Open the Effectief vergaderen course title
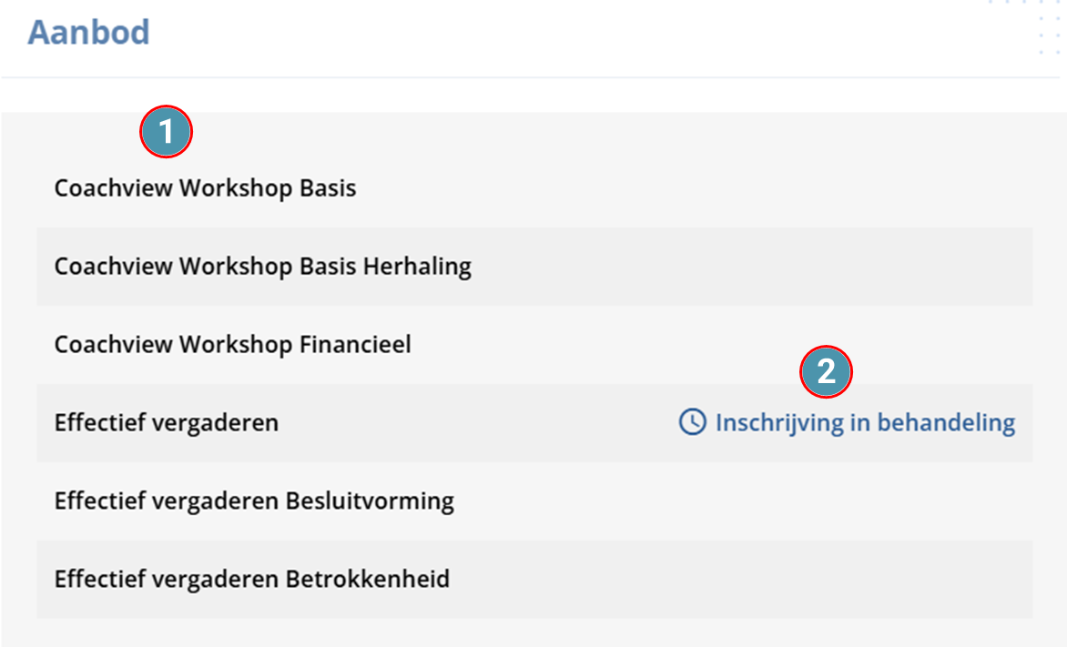This screenshot has height=647, width=1067. point(167,422)
